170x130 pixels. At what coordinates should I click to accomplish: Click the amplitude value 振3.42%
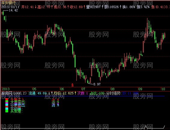click(143, 7)
